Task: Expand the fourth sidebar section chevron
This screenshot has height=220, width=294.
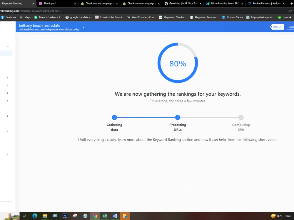Action: pos(8,93)
